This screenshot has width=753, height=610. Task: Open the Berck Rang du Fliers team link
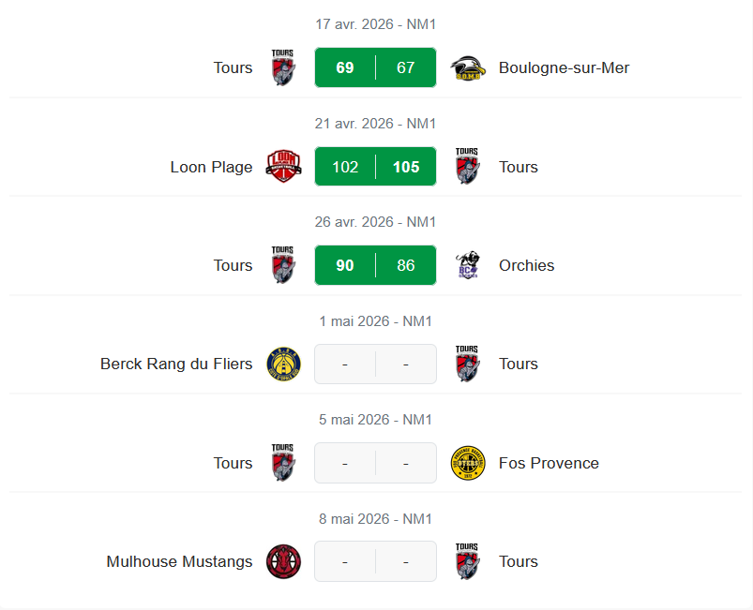click(176, 364)
